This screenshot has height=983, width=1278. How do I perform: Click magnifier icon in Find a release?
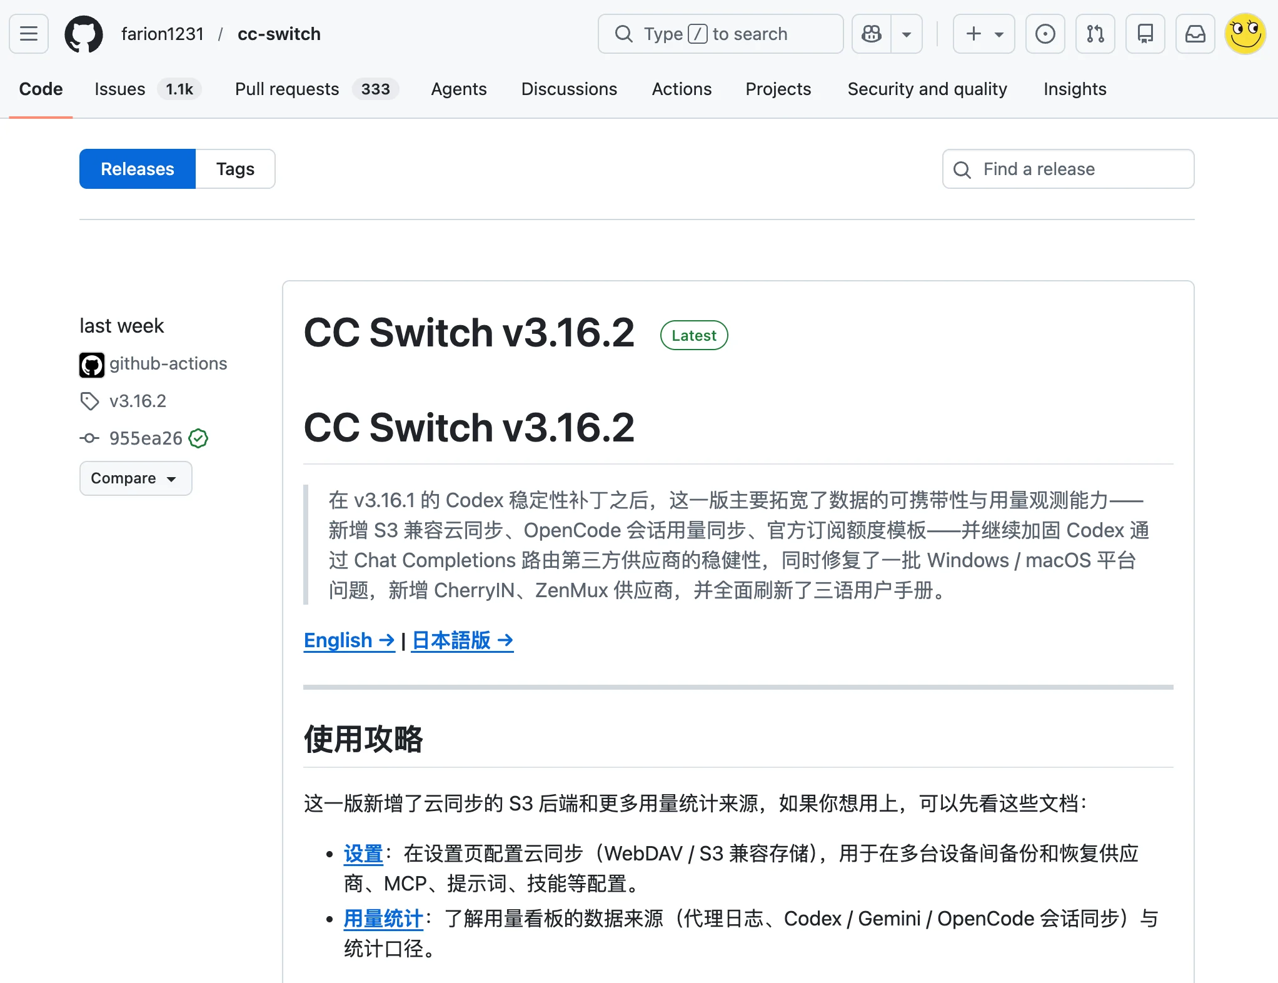962,169
